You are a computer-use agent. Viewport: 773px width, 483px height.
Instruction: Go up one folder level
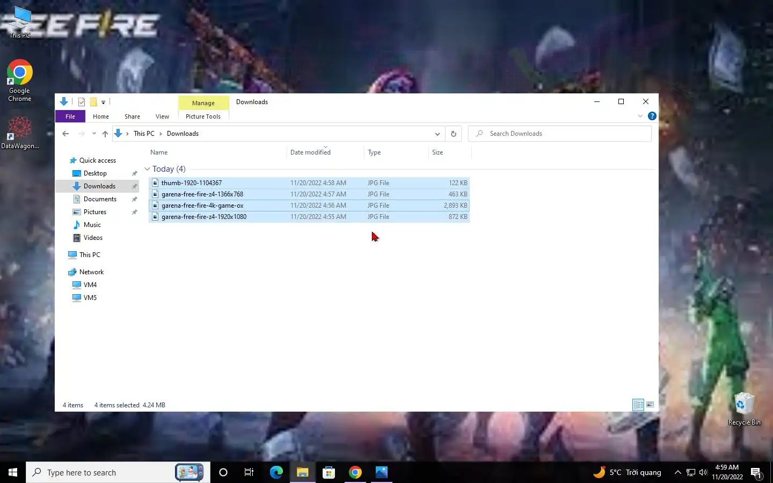(x=105, y=134)
